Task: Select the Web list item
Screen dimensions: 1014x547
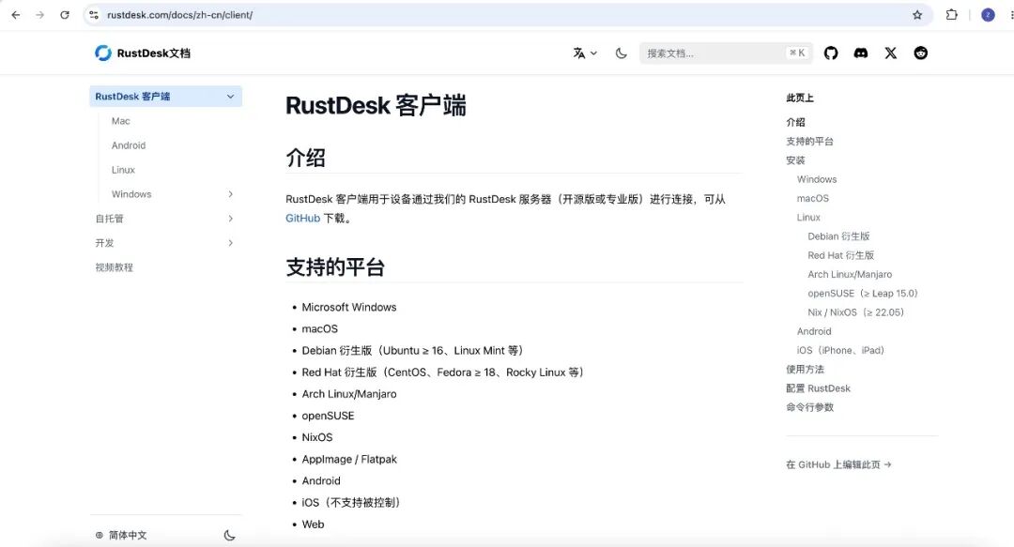Action: click(x=313, y=524)
